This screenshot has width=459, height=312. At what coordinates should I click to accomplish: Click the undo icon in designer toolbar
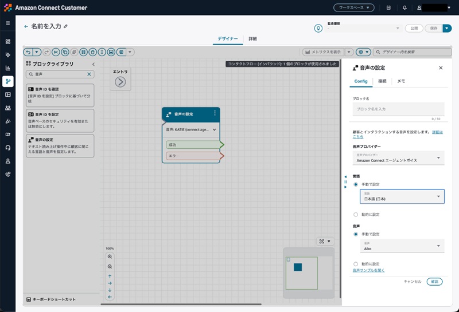click(28, 52)
